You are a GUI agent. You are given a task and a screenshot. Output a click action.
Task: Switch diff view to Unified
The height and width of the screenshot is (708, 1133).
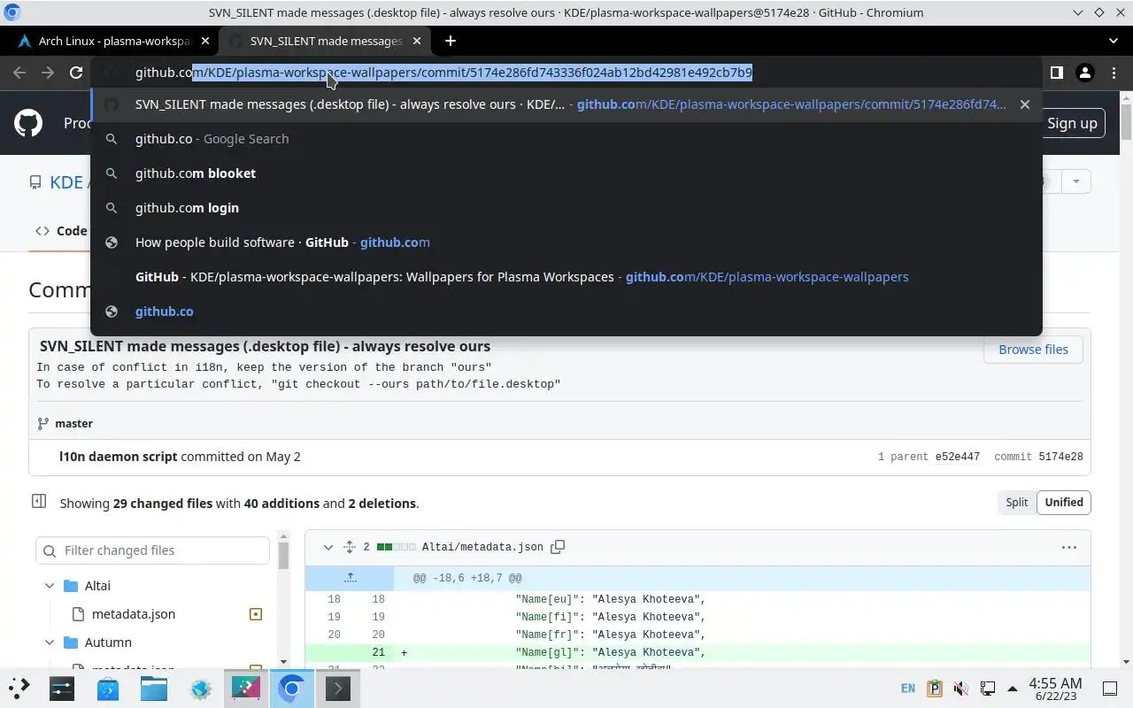point(1064,503)
